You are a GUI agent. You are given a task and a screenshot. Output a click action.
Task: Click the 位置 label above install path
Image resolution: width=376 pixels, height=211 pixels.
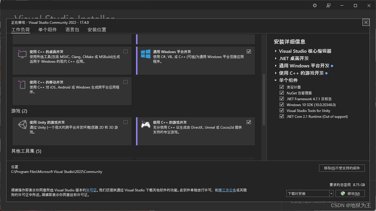point(15,167)
